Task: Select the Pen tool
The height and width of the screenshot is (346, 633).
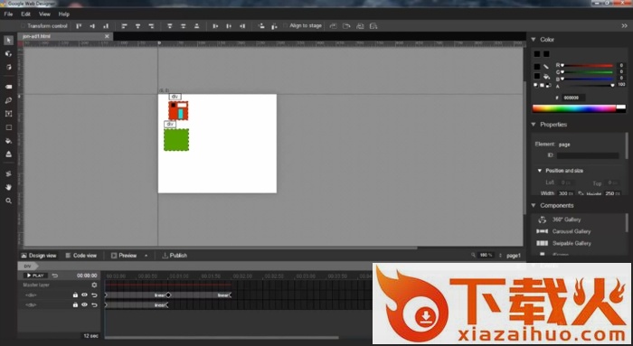Action: pos(8,100)
